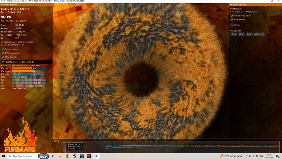Open the taskbar clock and date

click(x=269, y=156)
